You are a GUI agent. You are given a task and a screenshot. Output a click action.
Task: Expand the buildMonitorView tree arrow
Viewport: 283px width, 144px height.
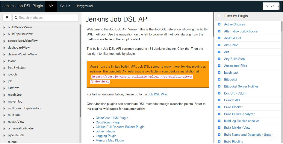pos(4,27)
